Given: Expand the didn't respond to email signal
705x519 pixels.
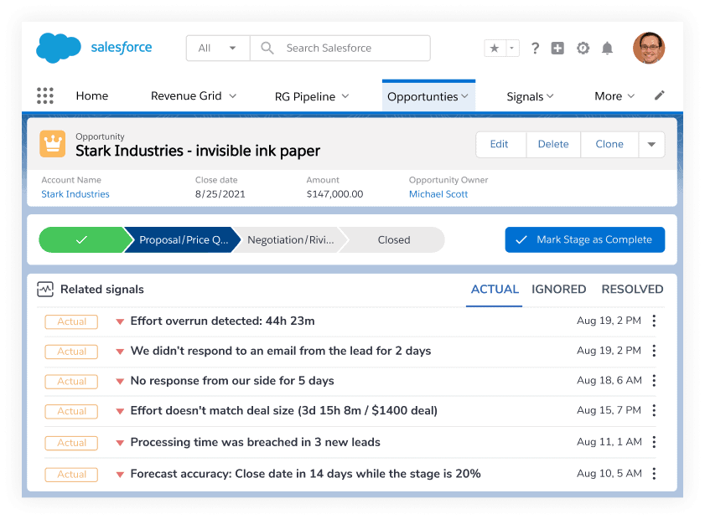Looking at the screenshot, I should pyautogui.click(x=120, y=352).
